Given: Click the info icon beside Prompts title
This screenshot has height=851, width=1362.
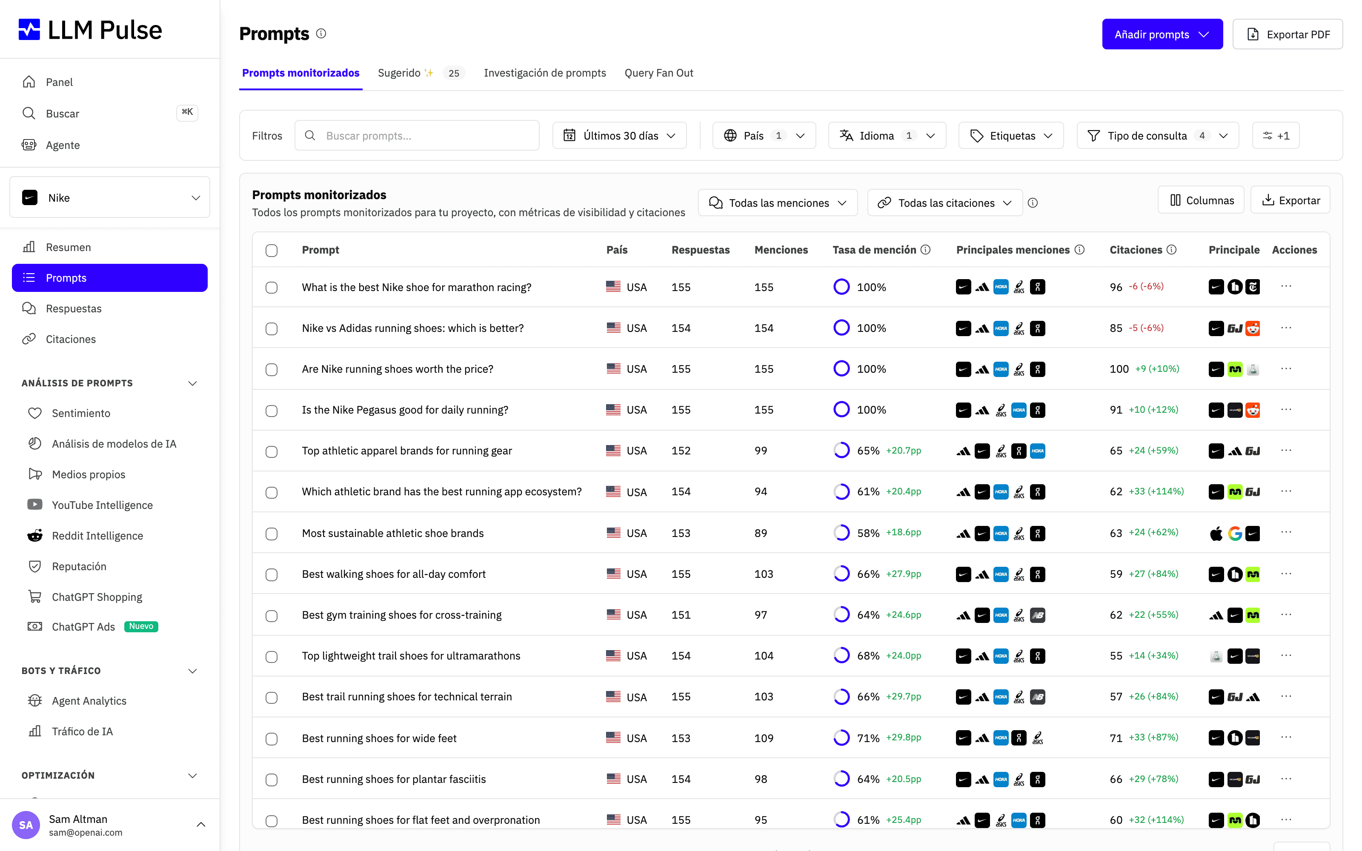Looking at the screenshot, I should pyautogui.click(x=321, y=33).
